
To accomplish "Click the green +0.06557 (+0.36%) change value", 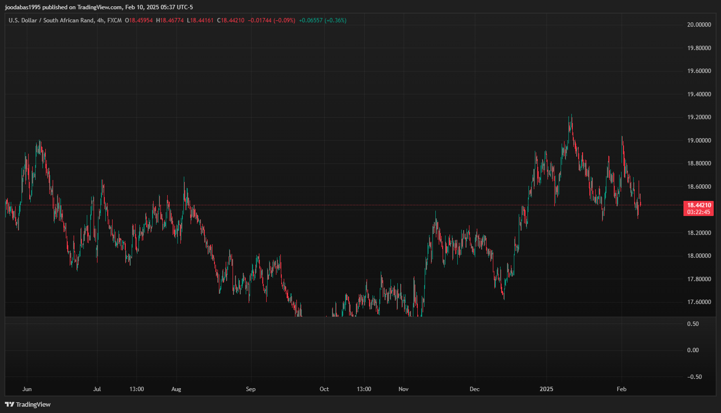I will (x=322, y=20).
